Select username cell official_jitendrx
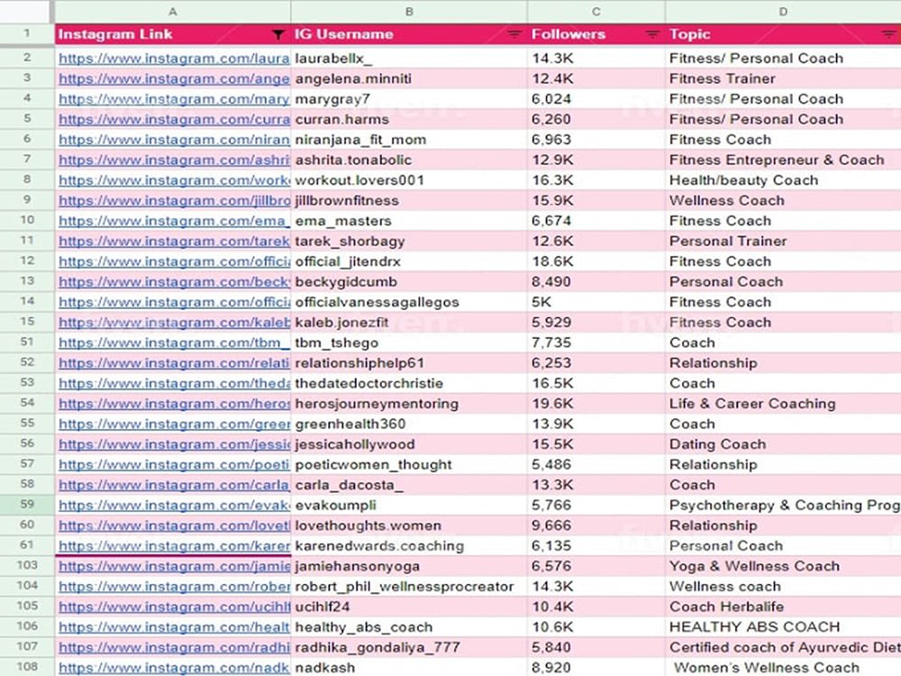Viewport: 901px width, 676px height. point(409,261)
